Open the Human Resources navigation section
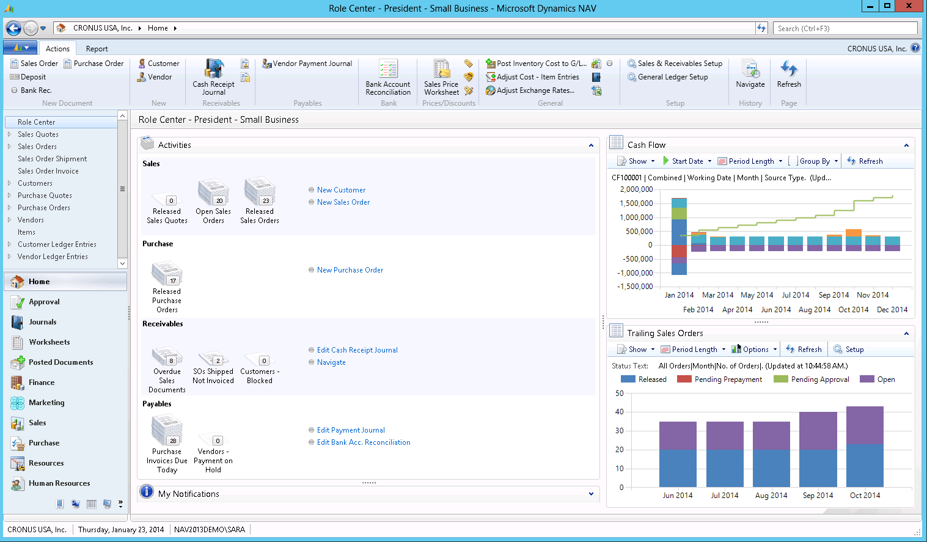The image size is (927, 542). pyautogui.click(x=66, y=483)
